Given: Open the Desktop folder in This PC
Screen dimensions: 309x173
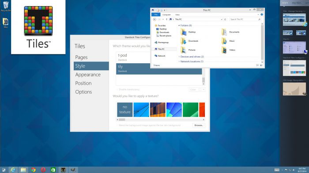Looking at the screenshot, I should click(188, 32).
